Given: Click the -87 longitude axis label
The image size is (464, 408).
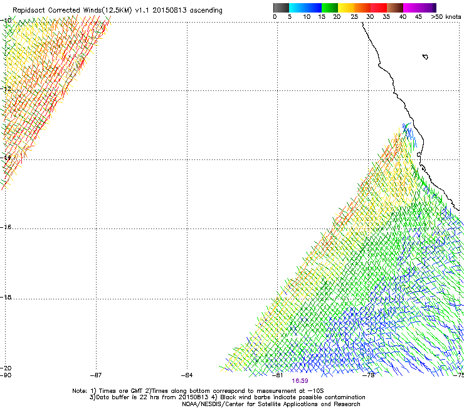Looking at the screenshot, I should pos(96,375).
